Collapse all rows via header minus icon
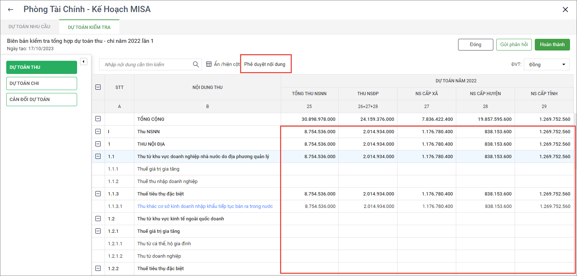The width and height of the screenshot is (577, 276). [98, 87]
